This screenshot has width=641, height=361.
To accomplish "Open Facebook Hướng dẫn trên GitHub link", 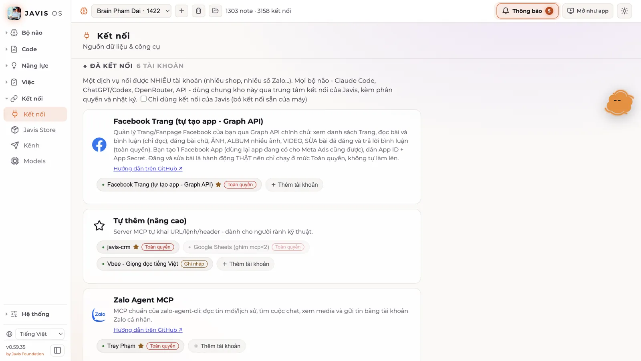I will (x=148, y=169).
